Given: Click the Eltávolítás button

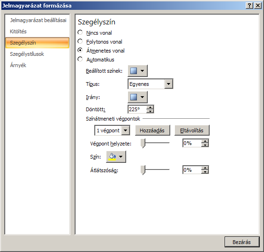Looking at the screenshot, I should pos(192,130).
